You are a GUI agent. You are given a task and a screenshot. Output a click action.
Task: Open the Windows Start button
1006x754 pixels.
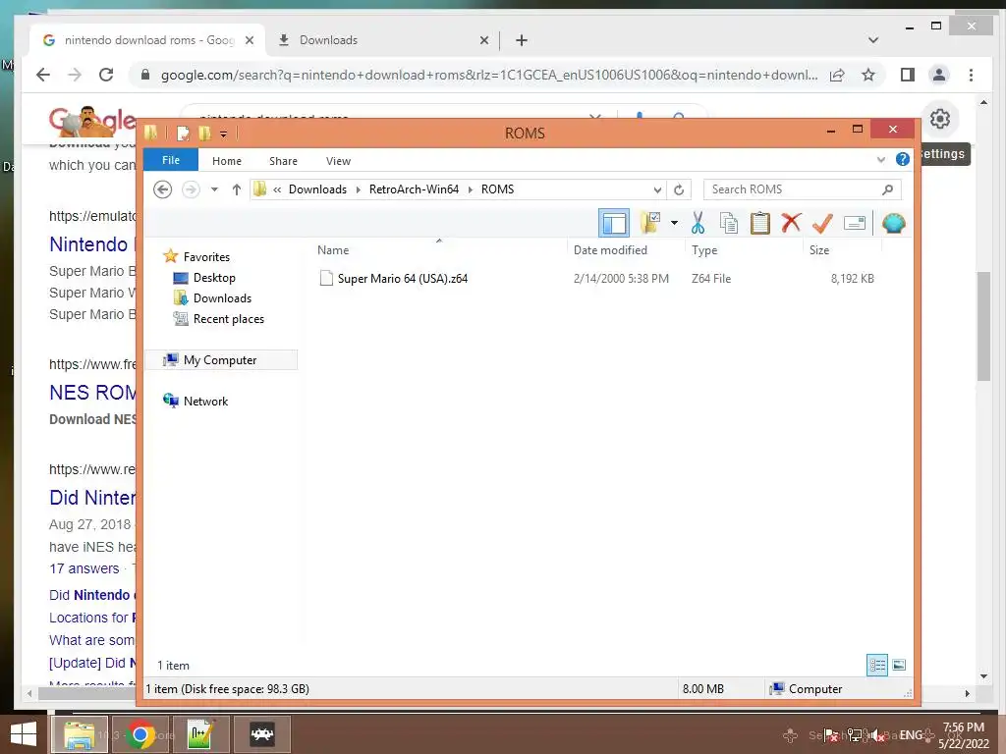point(24,734)
